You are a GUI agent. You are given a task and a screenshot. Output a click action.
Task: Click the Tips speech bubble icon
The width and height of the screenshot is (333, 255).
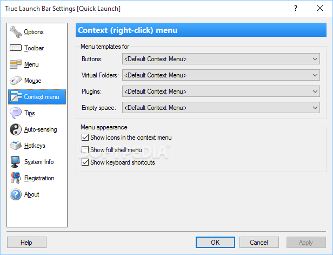click(16, 113)
